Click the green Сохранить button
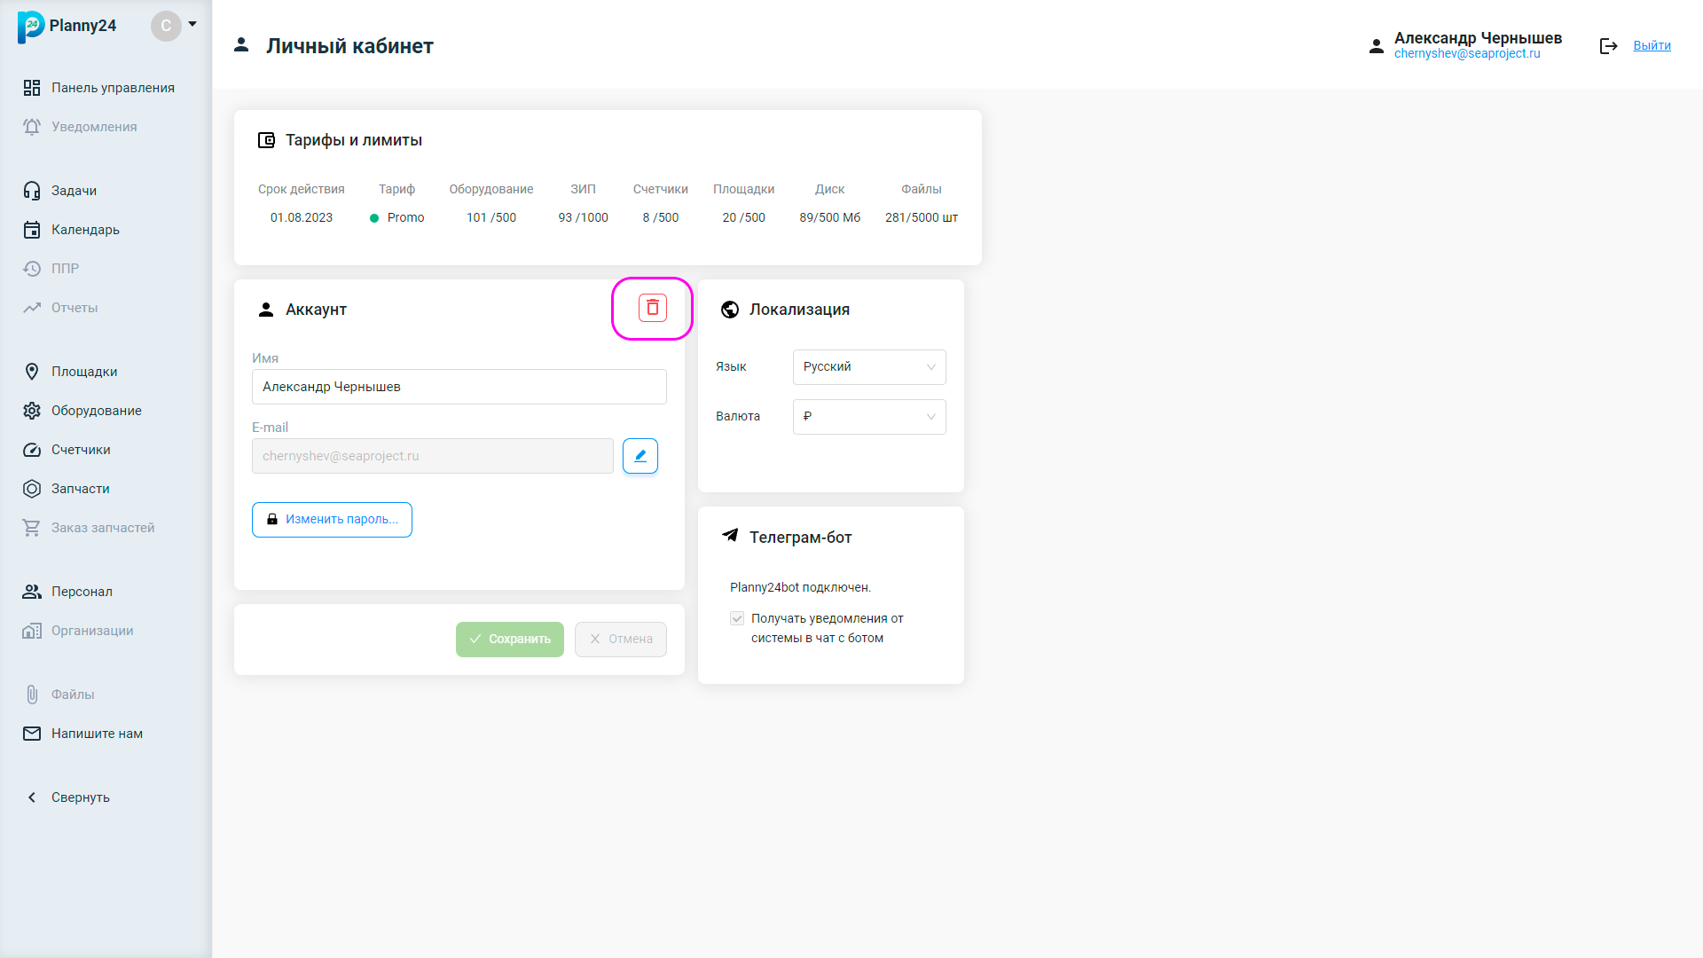 pyautogui.click(x=510, y=640)
